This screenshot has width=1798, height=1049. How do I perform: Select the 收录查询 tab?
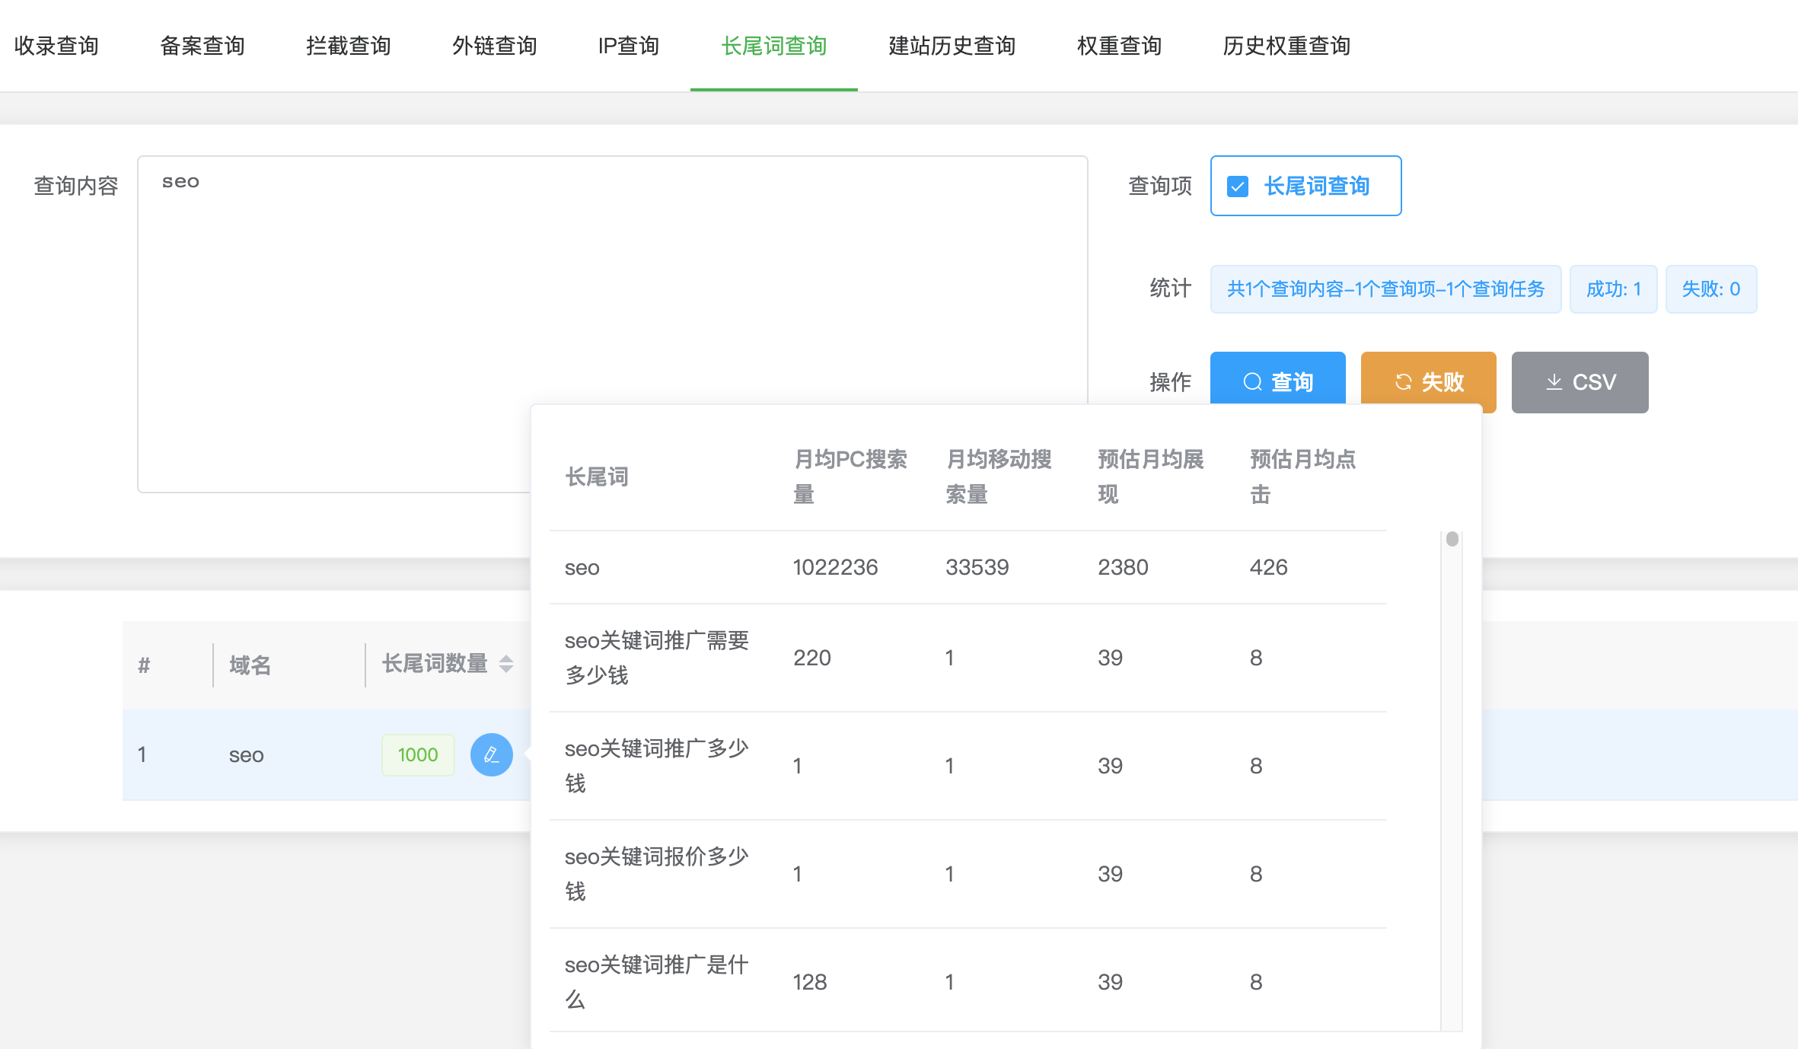(x=59, y=45)
